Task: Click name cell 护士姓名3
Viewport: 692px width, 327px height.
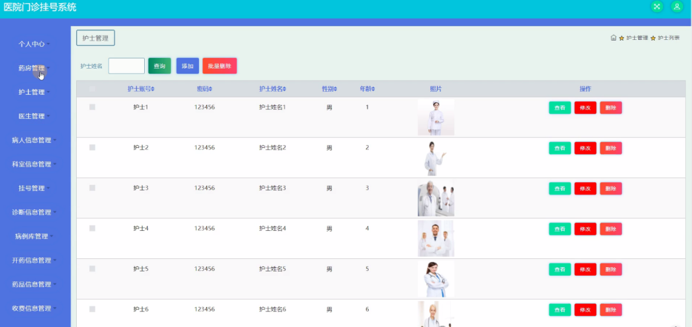Action: tap(273, 188)
